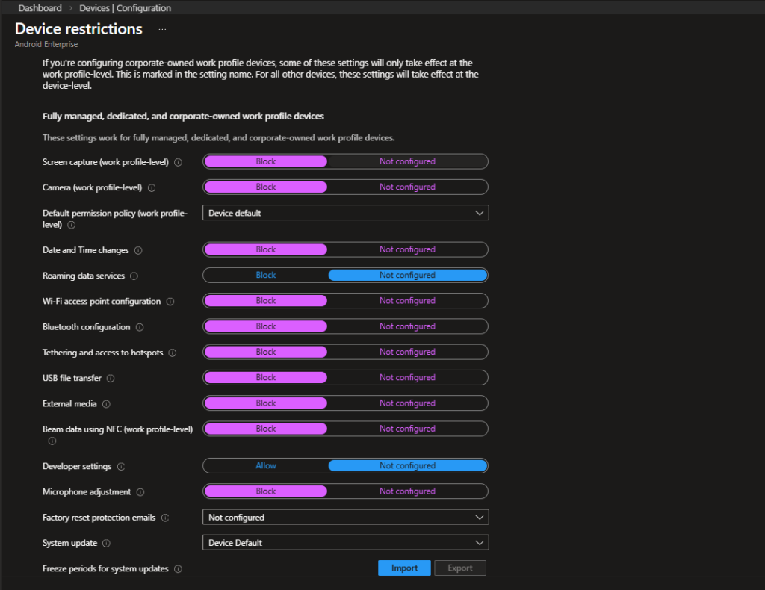The image size is (765, 590).
Task: Open the ellipsis menu beside Device restrictions title
Action: coord(162,30)
